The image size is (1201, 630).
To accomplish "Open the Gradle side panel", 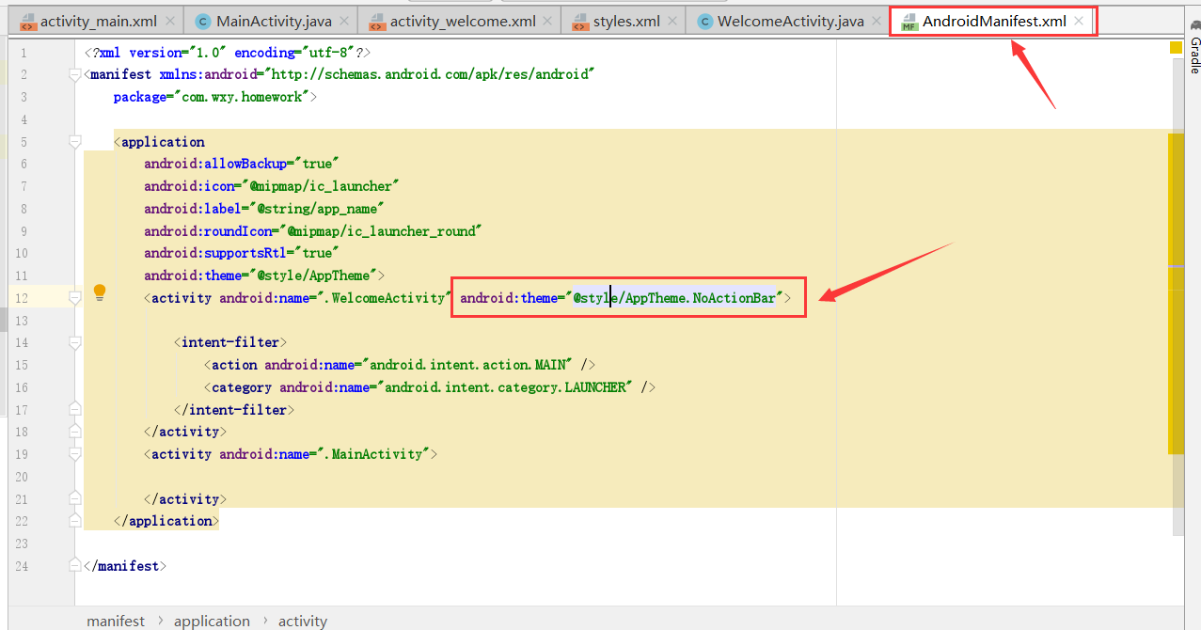I will 1193,47.
